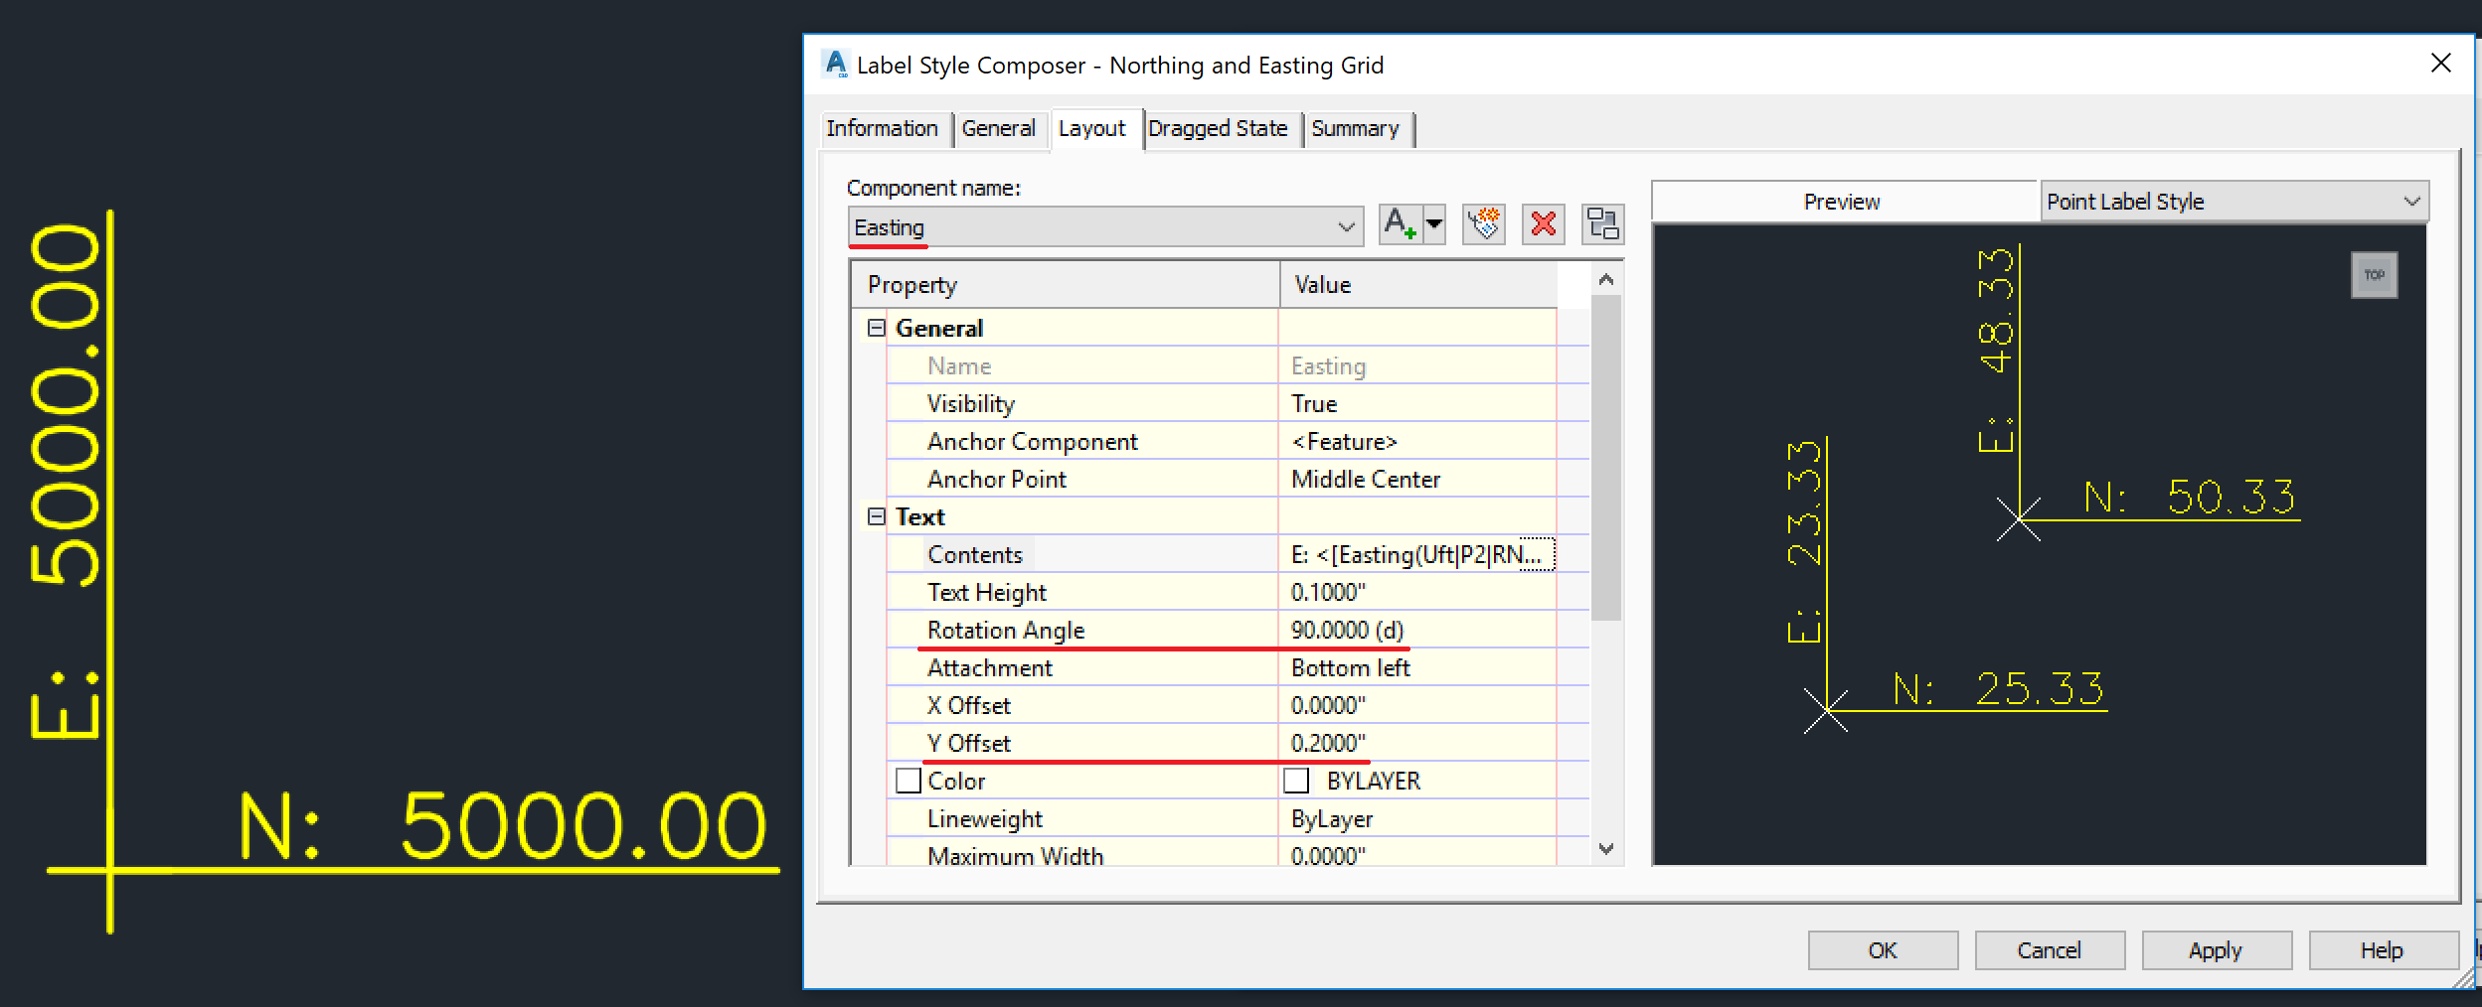Click the Help button

[x=2384, y=950]
